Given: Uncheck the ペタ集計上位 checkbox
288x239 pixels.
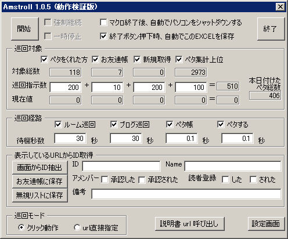Looking at the screenshot, I should [x=179, y=59].
